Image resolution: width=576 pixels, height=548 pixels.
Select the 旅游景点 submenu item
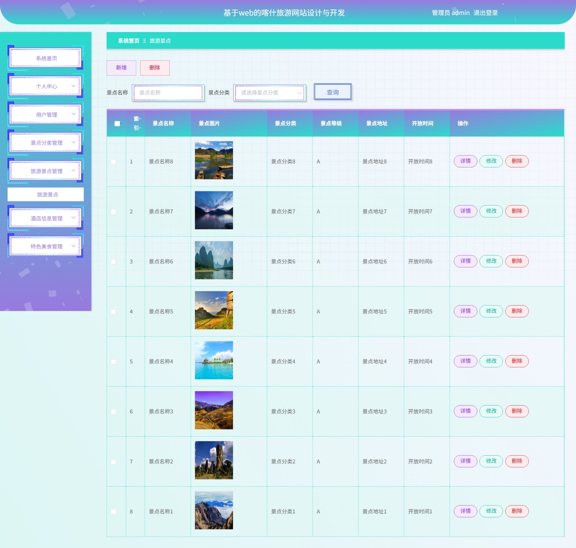pyautogui.click(x=46, y=195)
